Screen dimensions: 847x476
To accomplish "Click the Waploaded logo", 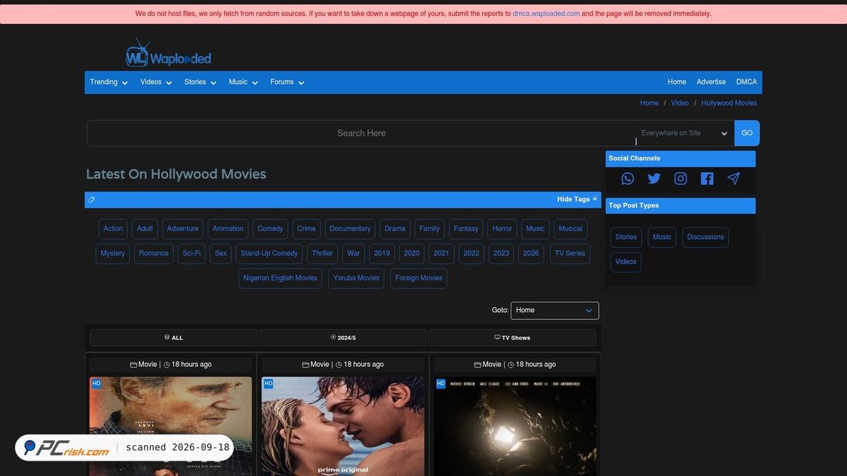I will [x=168, y=53].
